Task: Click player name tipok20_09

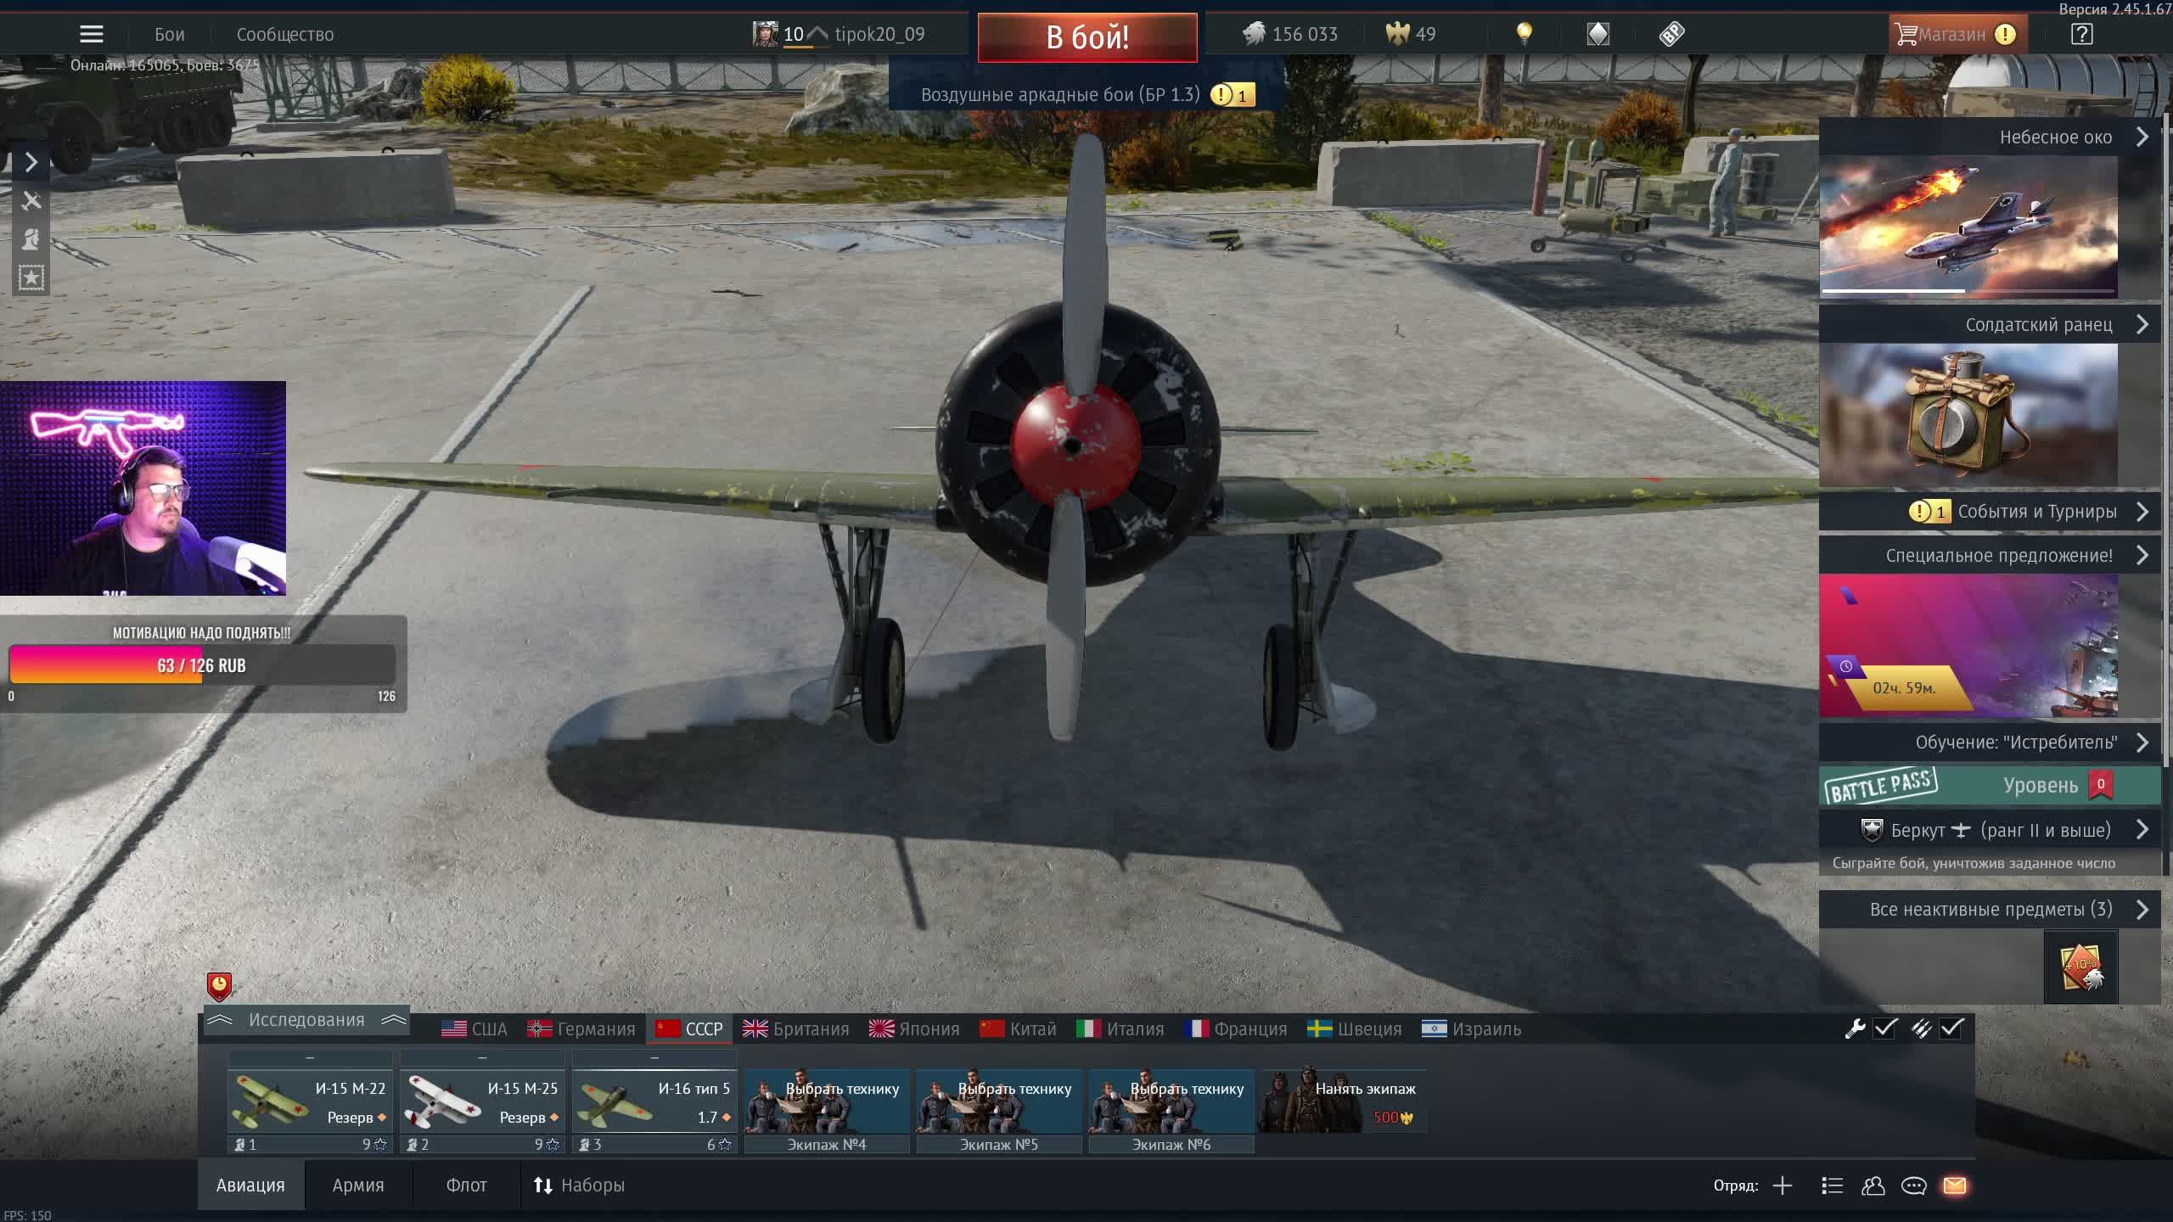Action: click(879, 34)
